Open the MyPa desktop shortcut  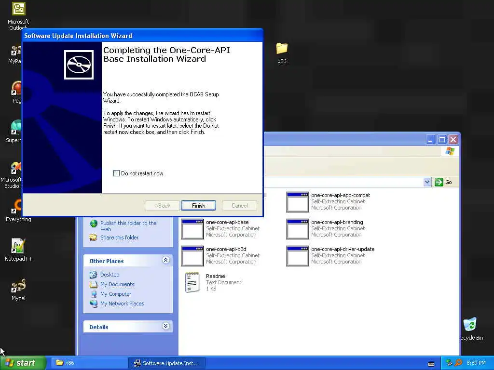click(x=16, y=50)
